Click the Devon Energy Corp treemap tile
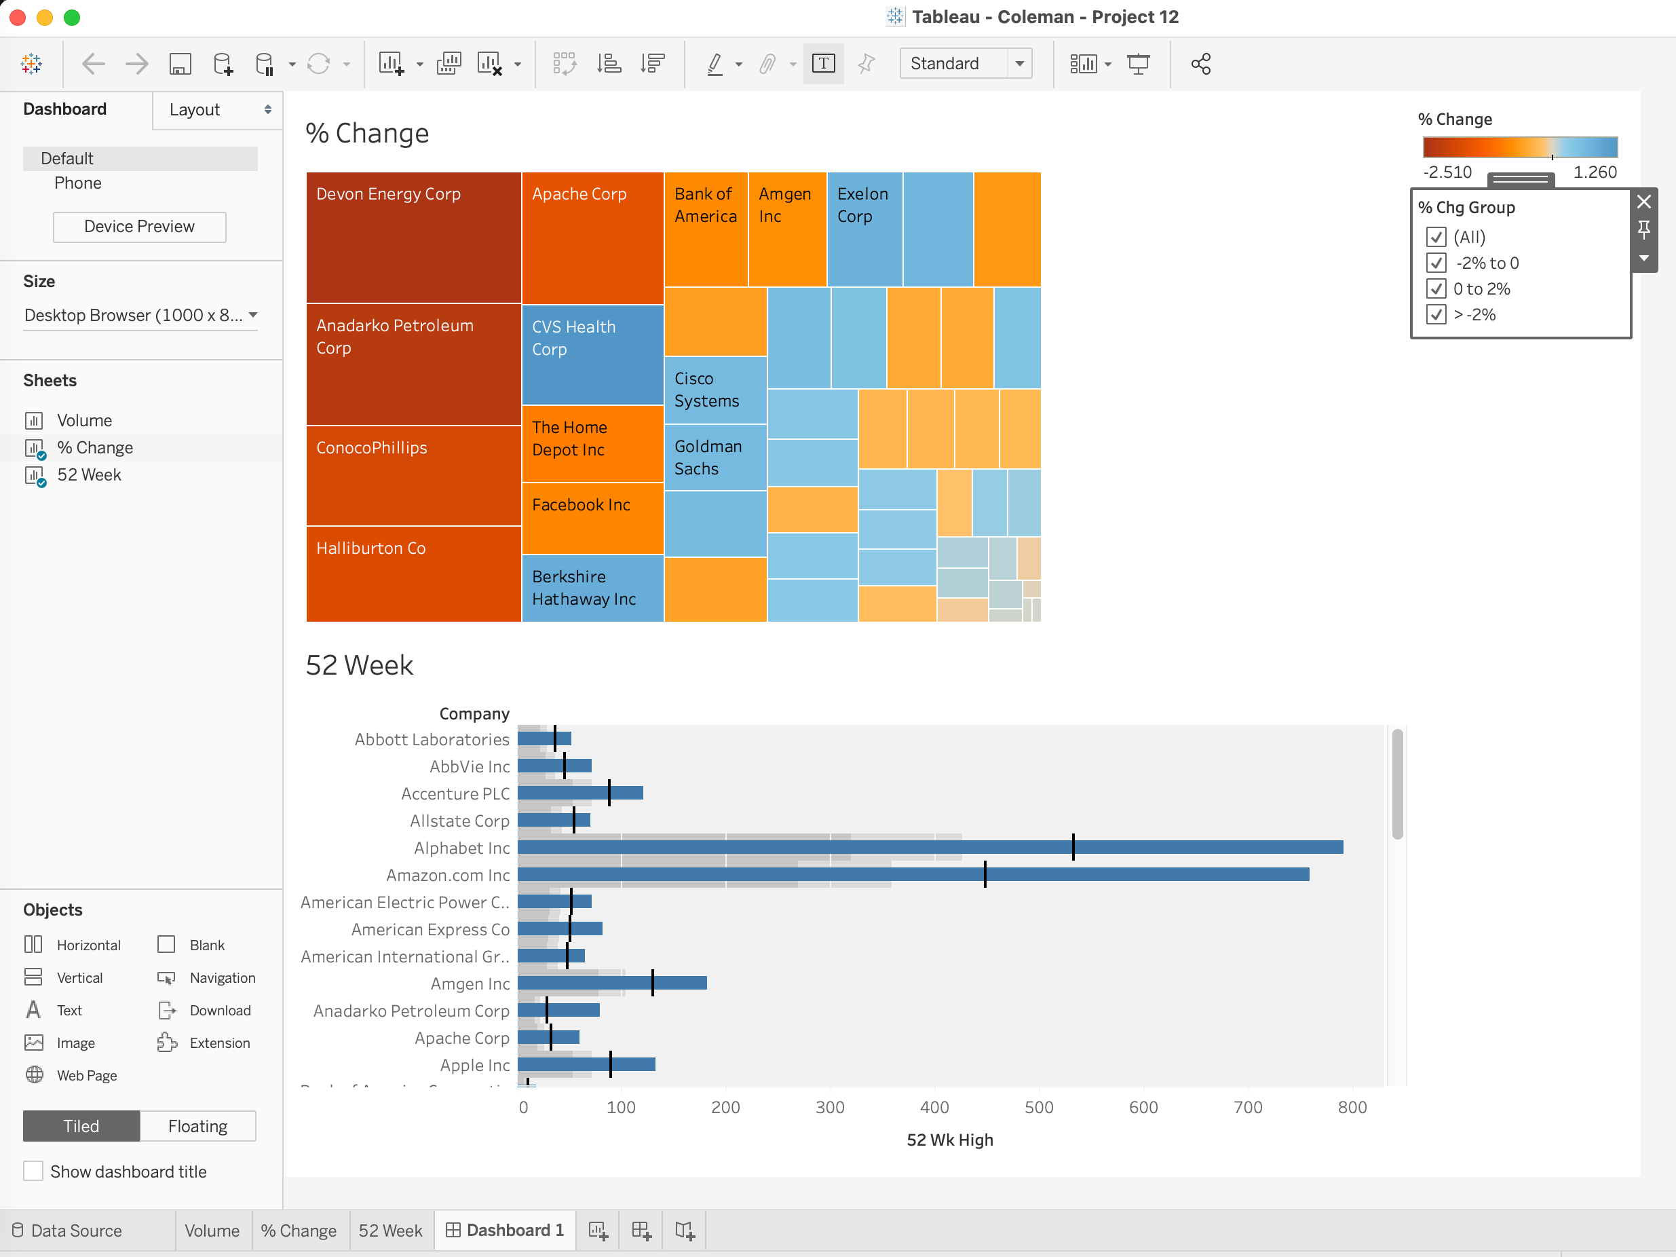 pos(414,237)
